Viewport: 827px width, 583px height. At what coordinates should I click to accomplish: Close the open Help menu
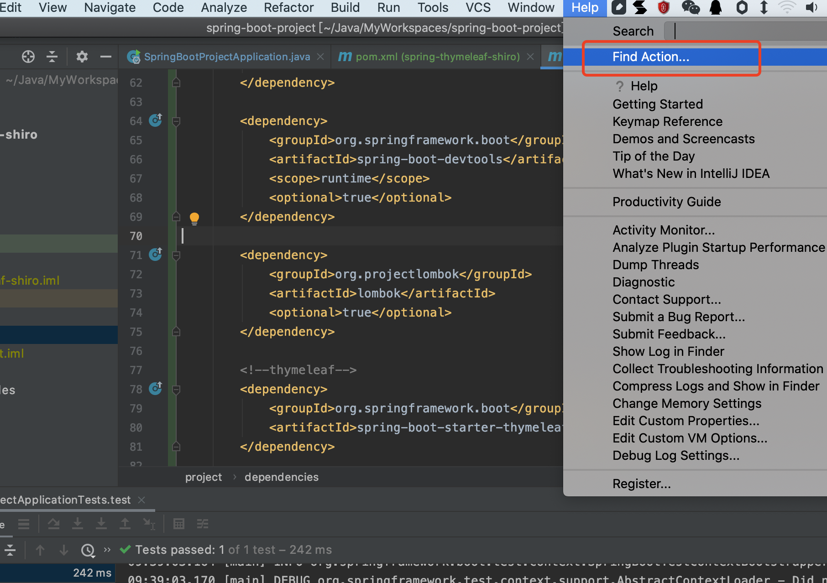point(585,8)
